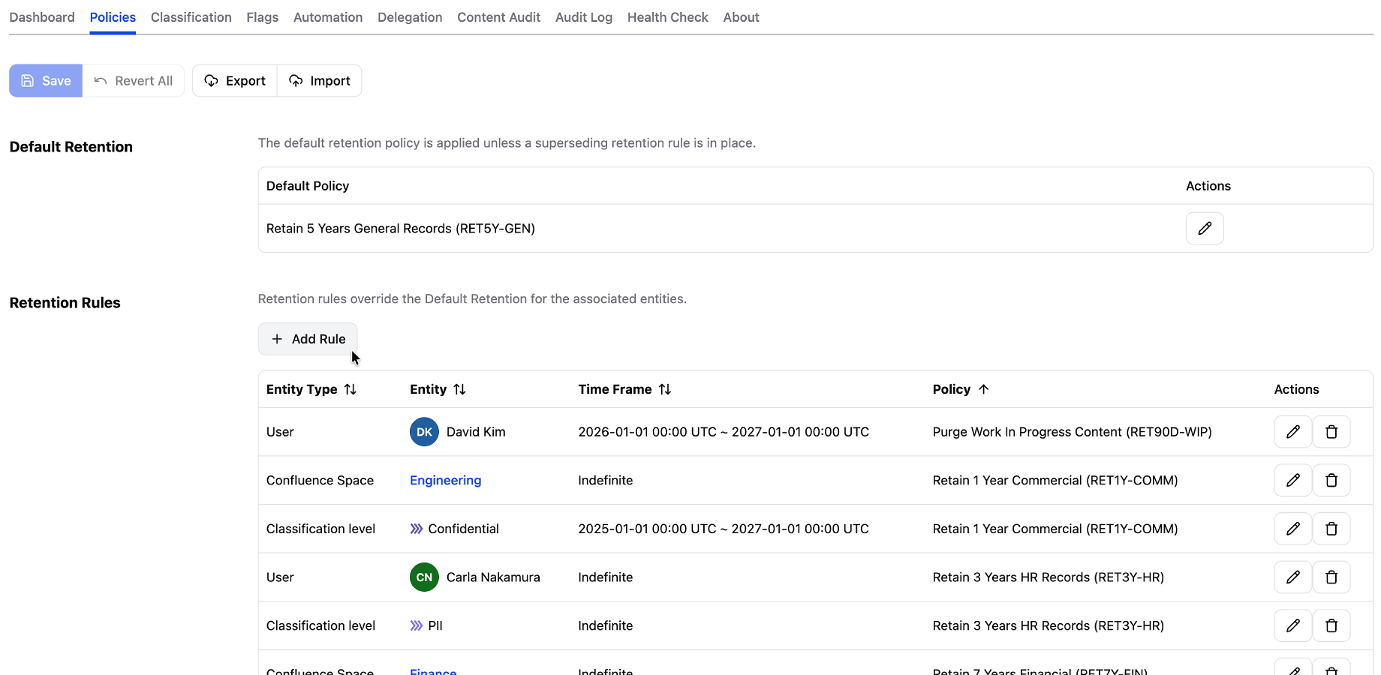Delete the Confidential classification rule
The image size is (1381, 675).
click(1331, 529)
